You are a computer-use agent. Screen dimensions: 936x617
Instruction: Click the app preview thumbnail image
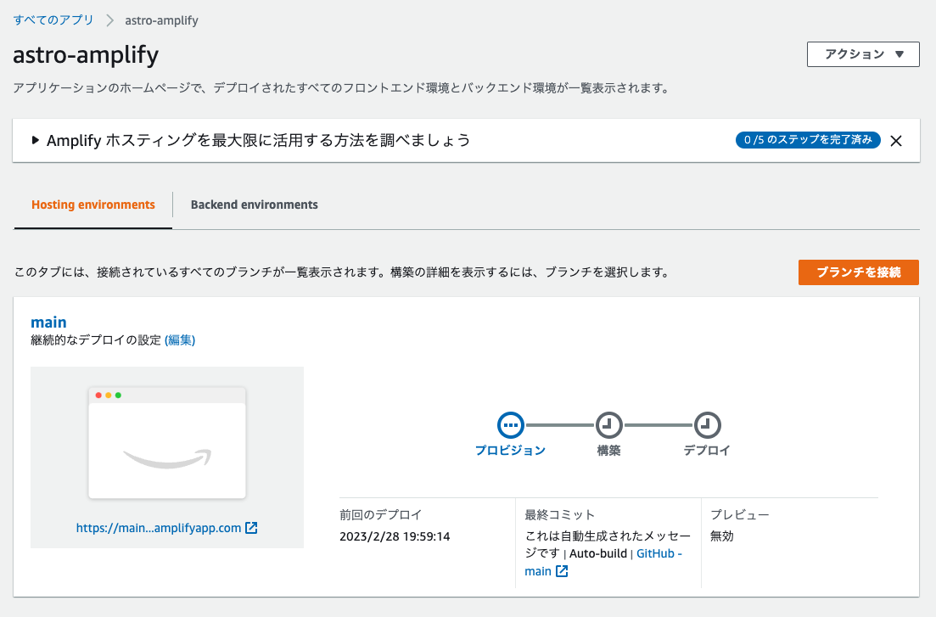[166, 441]
